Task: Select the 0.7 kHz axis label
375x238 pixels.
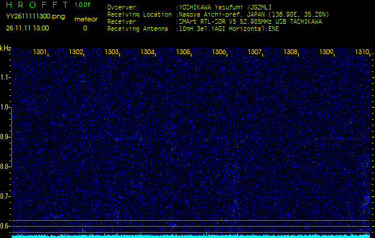Action: (x=5, y=196)
